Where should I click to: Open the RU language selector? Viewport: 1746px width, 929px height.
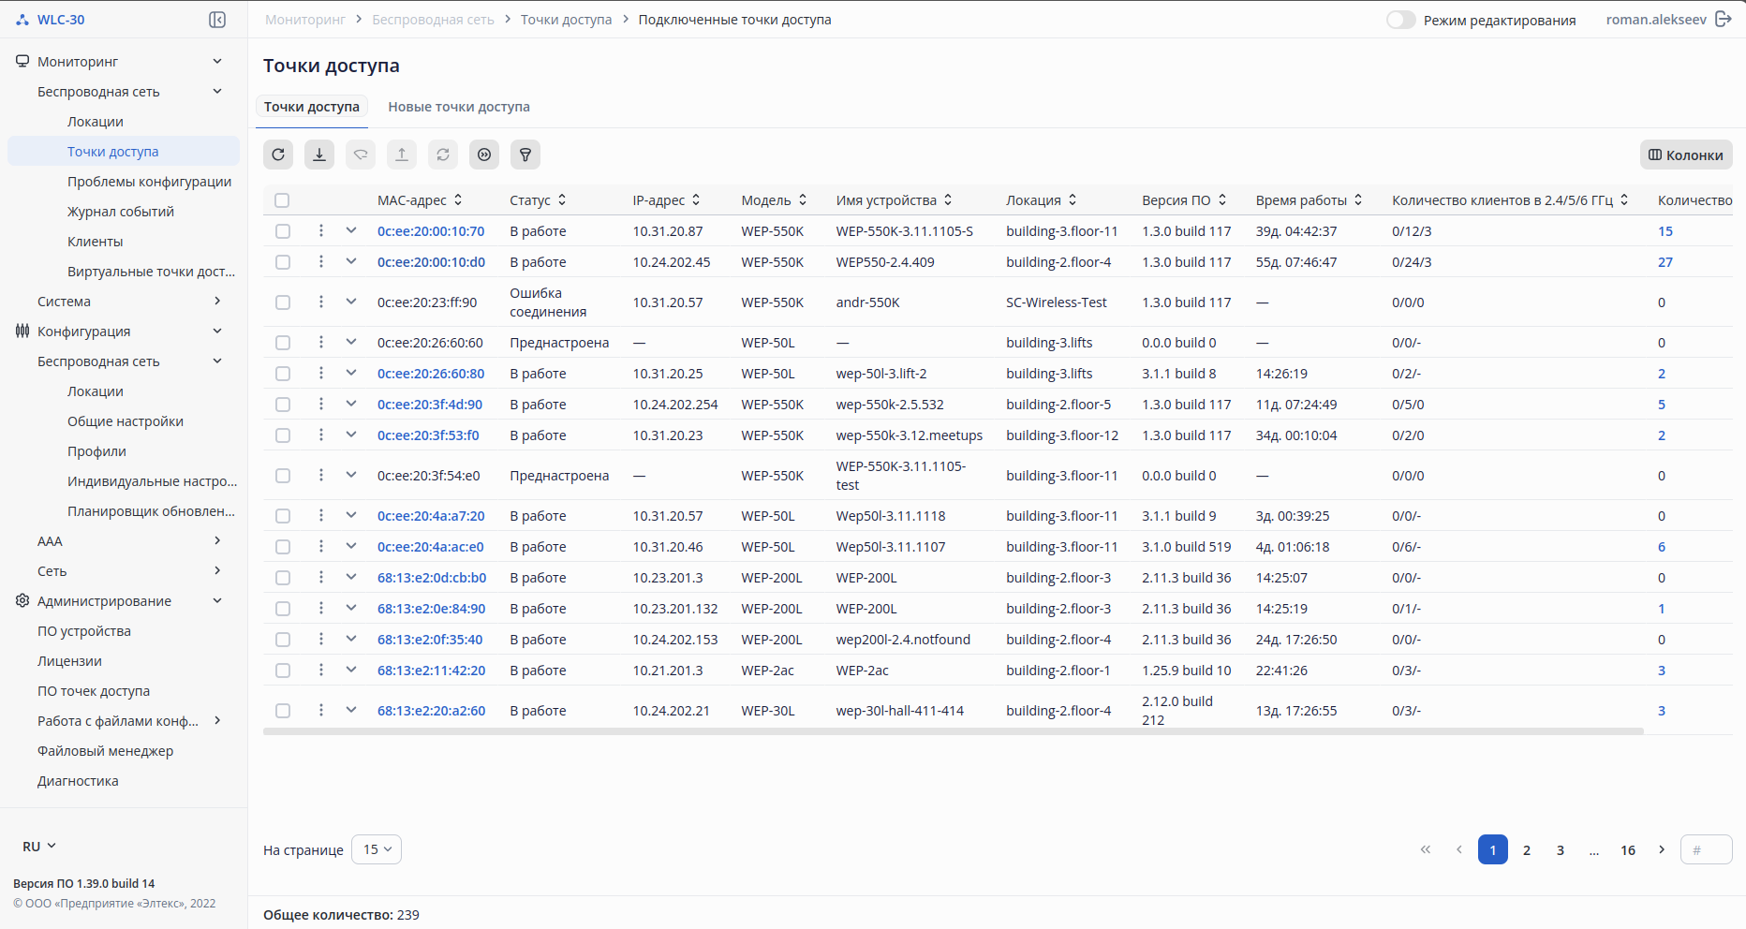(x=39, y=847)
